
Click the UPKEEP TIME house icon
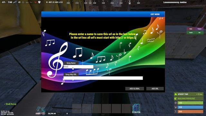(176, 94)
